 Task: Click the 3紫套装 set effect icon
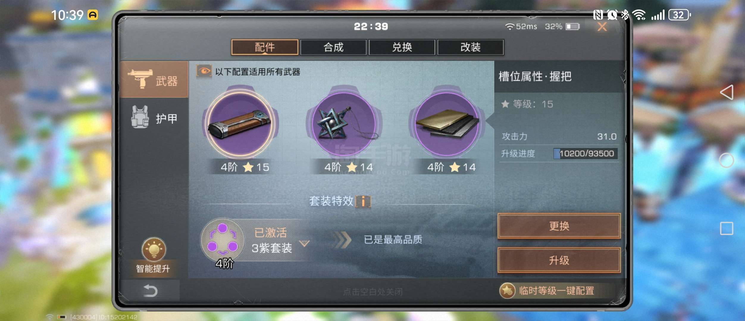(x=222, y=240)
